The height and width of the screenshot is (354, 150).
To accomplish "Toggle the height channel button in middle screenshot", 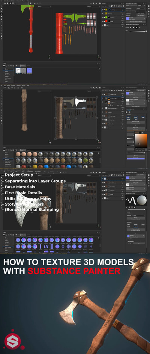I will 136,117.
